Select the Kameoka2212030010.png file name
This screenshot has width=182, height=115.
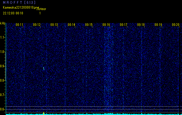point(21,7)
